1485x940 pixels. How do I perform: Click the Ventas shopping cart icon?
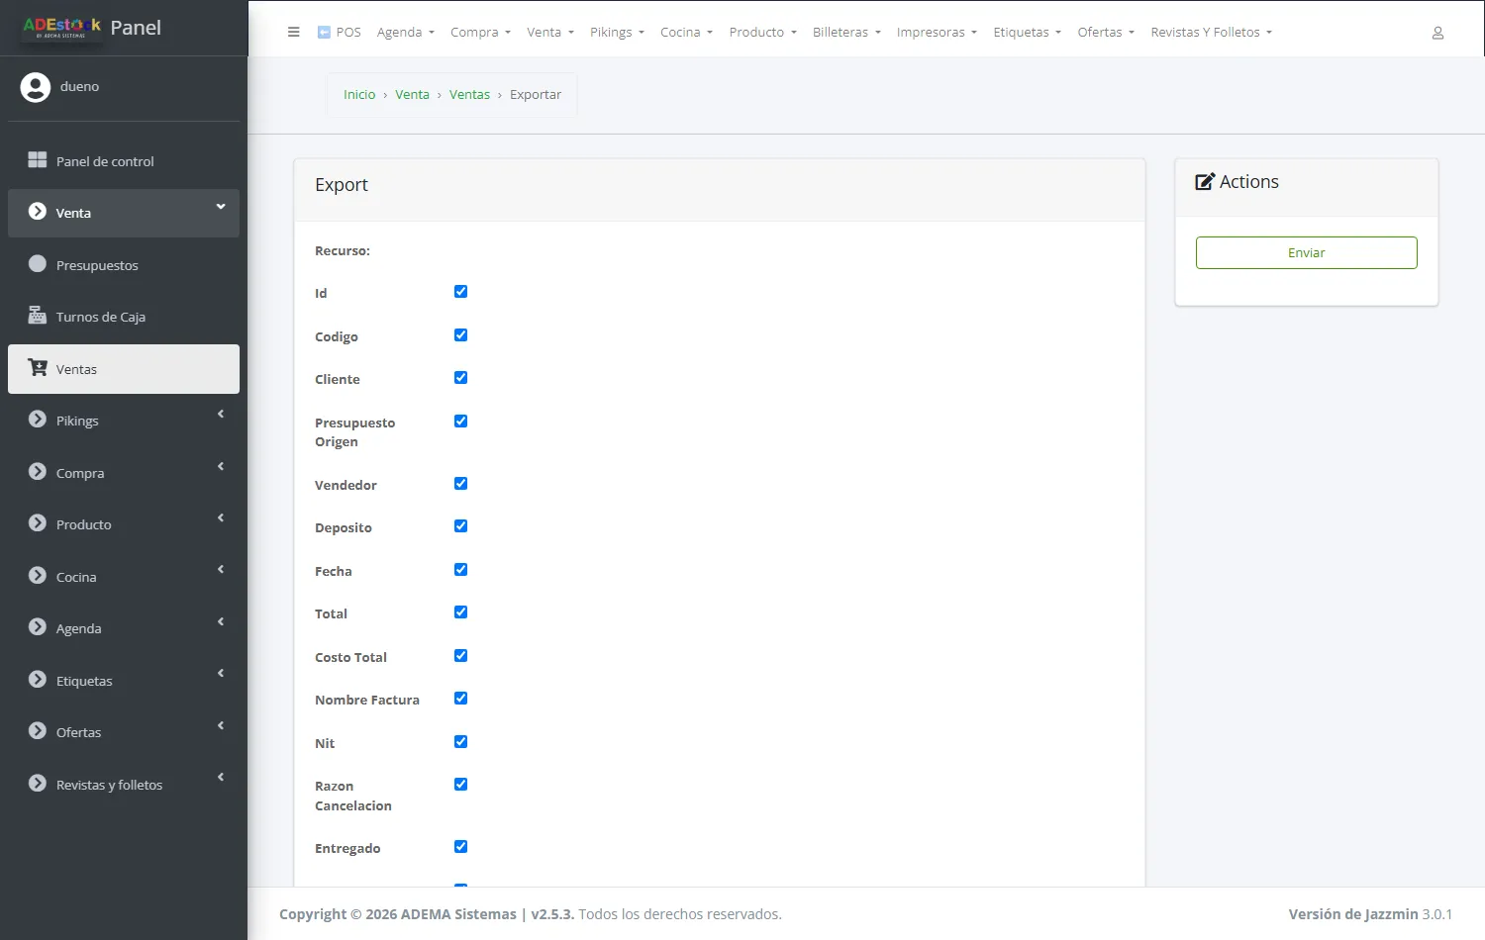click(38, 368)
